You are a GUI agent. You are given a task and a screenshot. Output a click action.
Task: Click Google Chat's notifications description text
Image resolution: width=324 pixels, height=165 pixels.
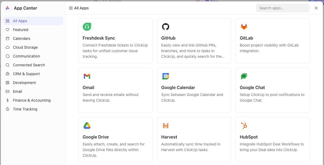click(x=272, y=97)
